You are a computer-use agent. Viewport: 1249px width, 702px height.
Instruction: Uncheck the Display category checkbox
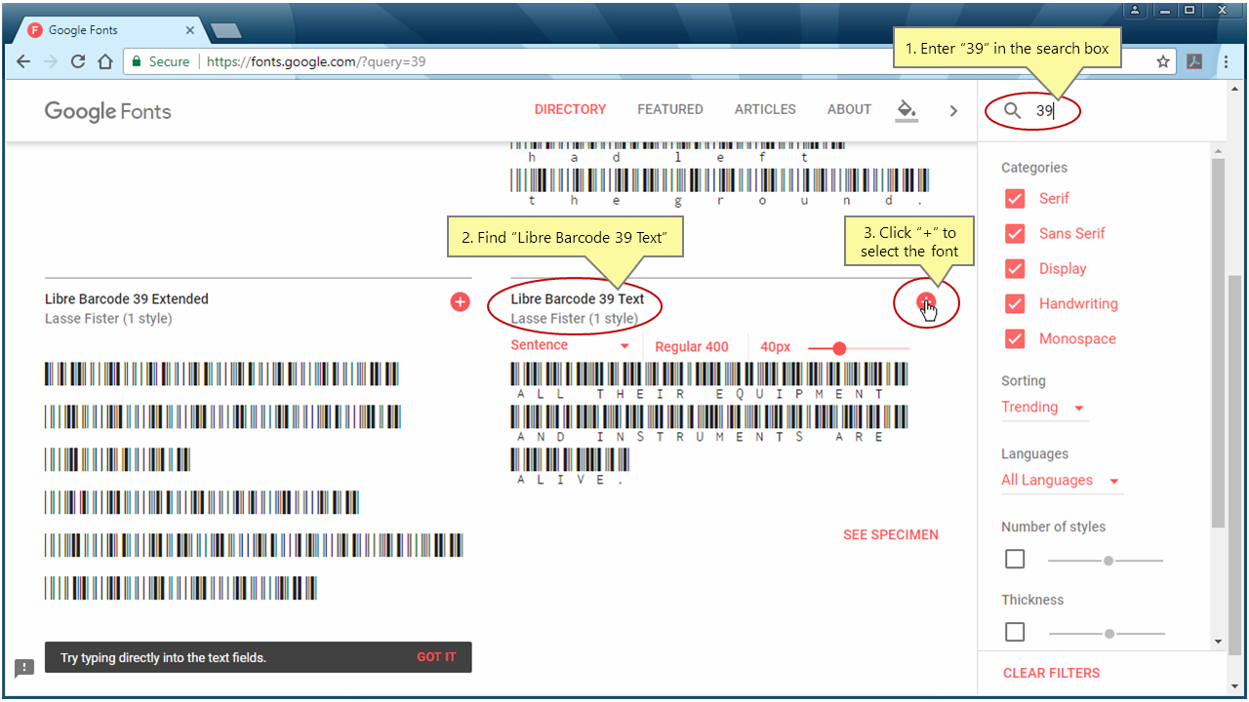[1015, 268]
